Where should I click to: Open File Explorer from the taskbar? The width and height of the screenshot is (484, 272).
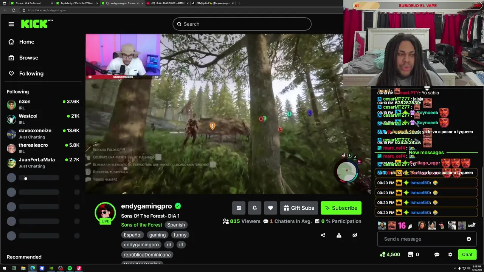[x=23, y=269]
